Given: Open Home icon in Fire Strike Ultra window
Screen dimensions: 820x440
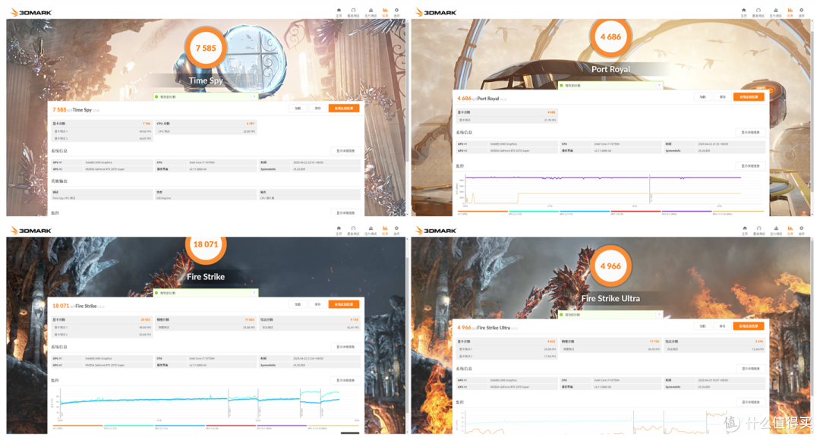Looking at the screenshot, I should tap(745, 229).
